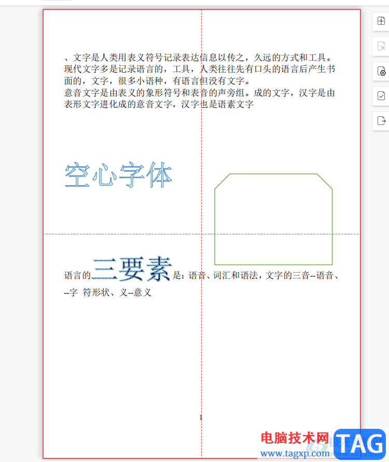Click the text '符形状、义--意义'
This screenshot has height=462, width=389.
point(117,292)
